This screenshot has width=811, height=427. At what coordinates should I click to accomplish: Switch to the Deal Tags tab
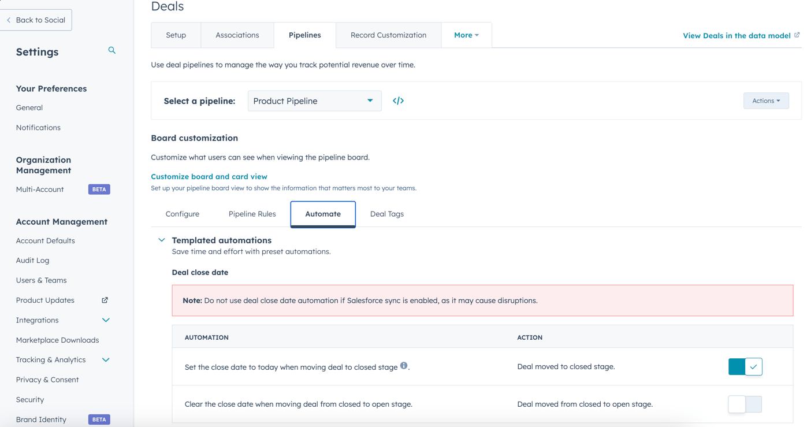(386, 214)
